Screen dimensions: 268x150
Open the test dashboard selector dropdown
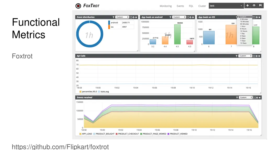click(226, 6)
